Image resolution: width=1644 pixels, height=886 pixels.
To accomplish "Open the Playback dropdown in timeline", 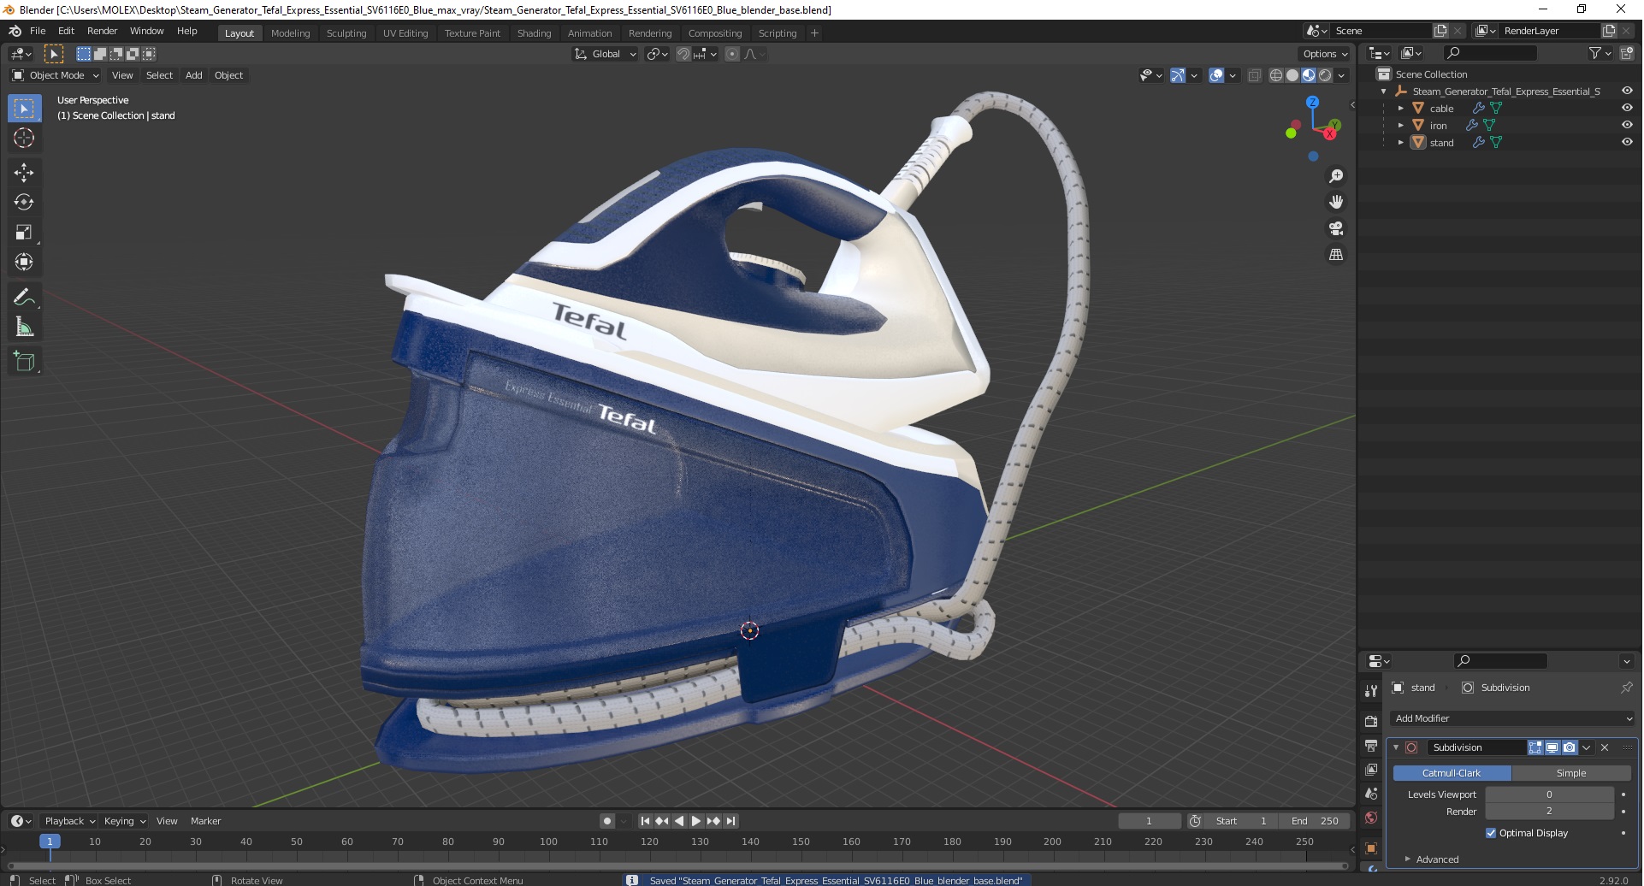I will point(69,821).
